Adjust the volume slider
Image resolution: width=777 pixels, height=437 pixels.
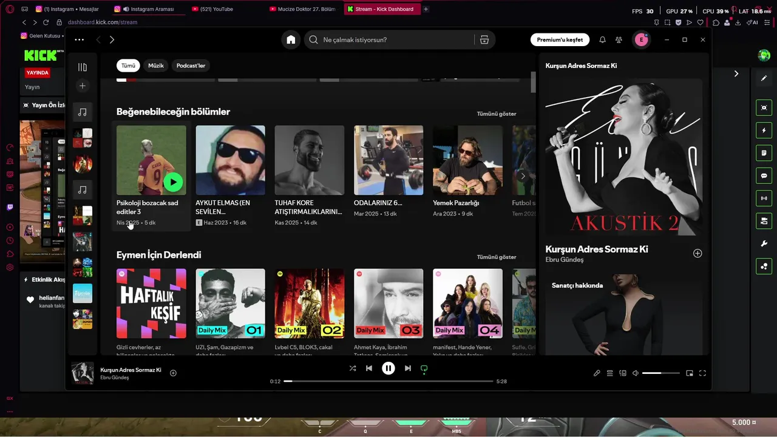pyautogui.click(x=661, y=373)
